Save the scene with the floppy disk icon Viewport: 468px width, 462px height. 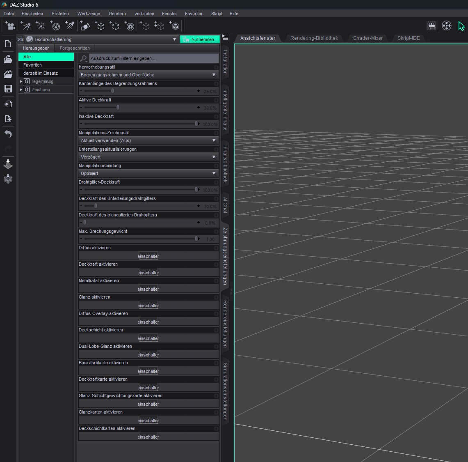[x=8, y=89]
